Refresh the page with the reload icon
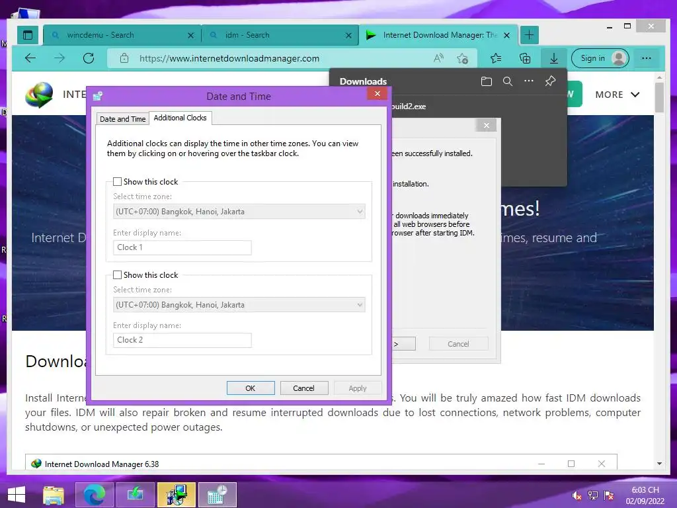 click(x=89, y=58)
